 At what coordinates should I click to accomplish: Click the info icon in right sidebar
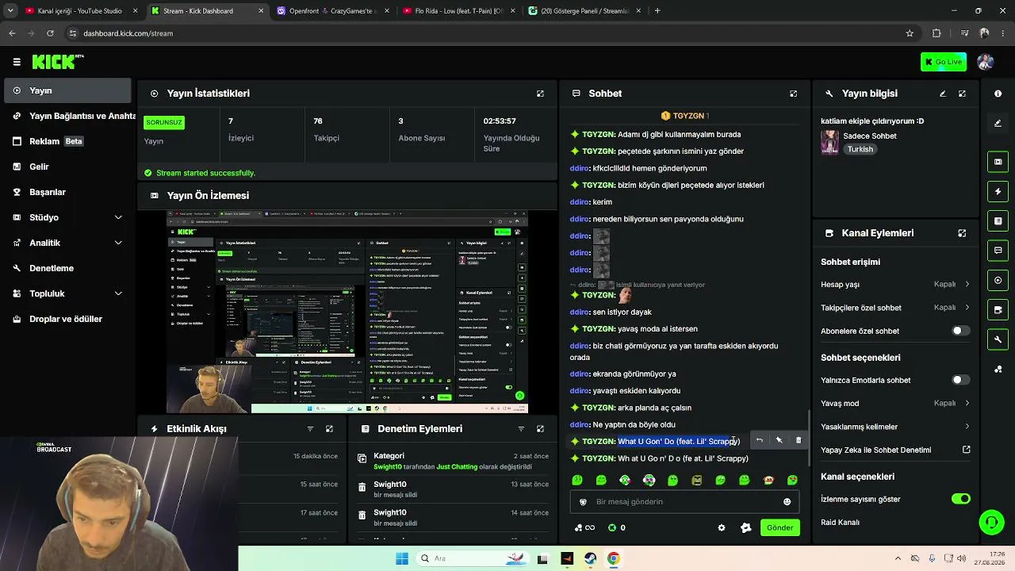click(998, 94)
